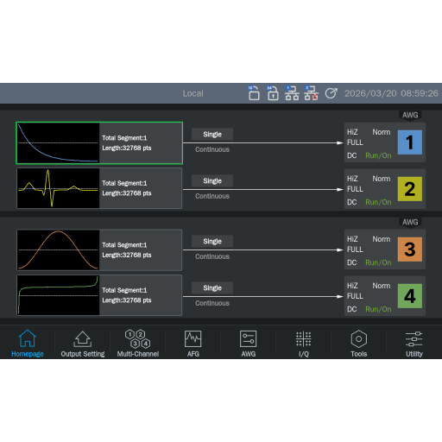Viewport: 442px width, 442px height.
Task: Open the Output Setting page icon
Action: tap(83, 339)
